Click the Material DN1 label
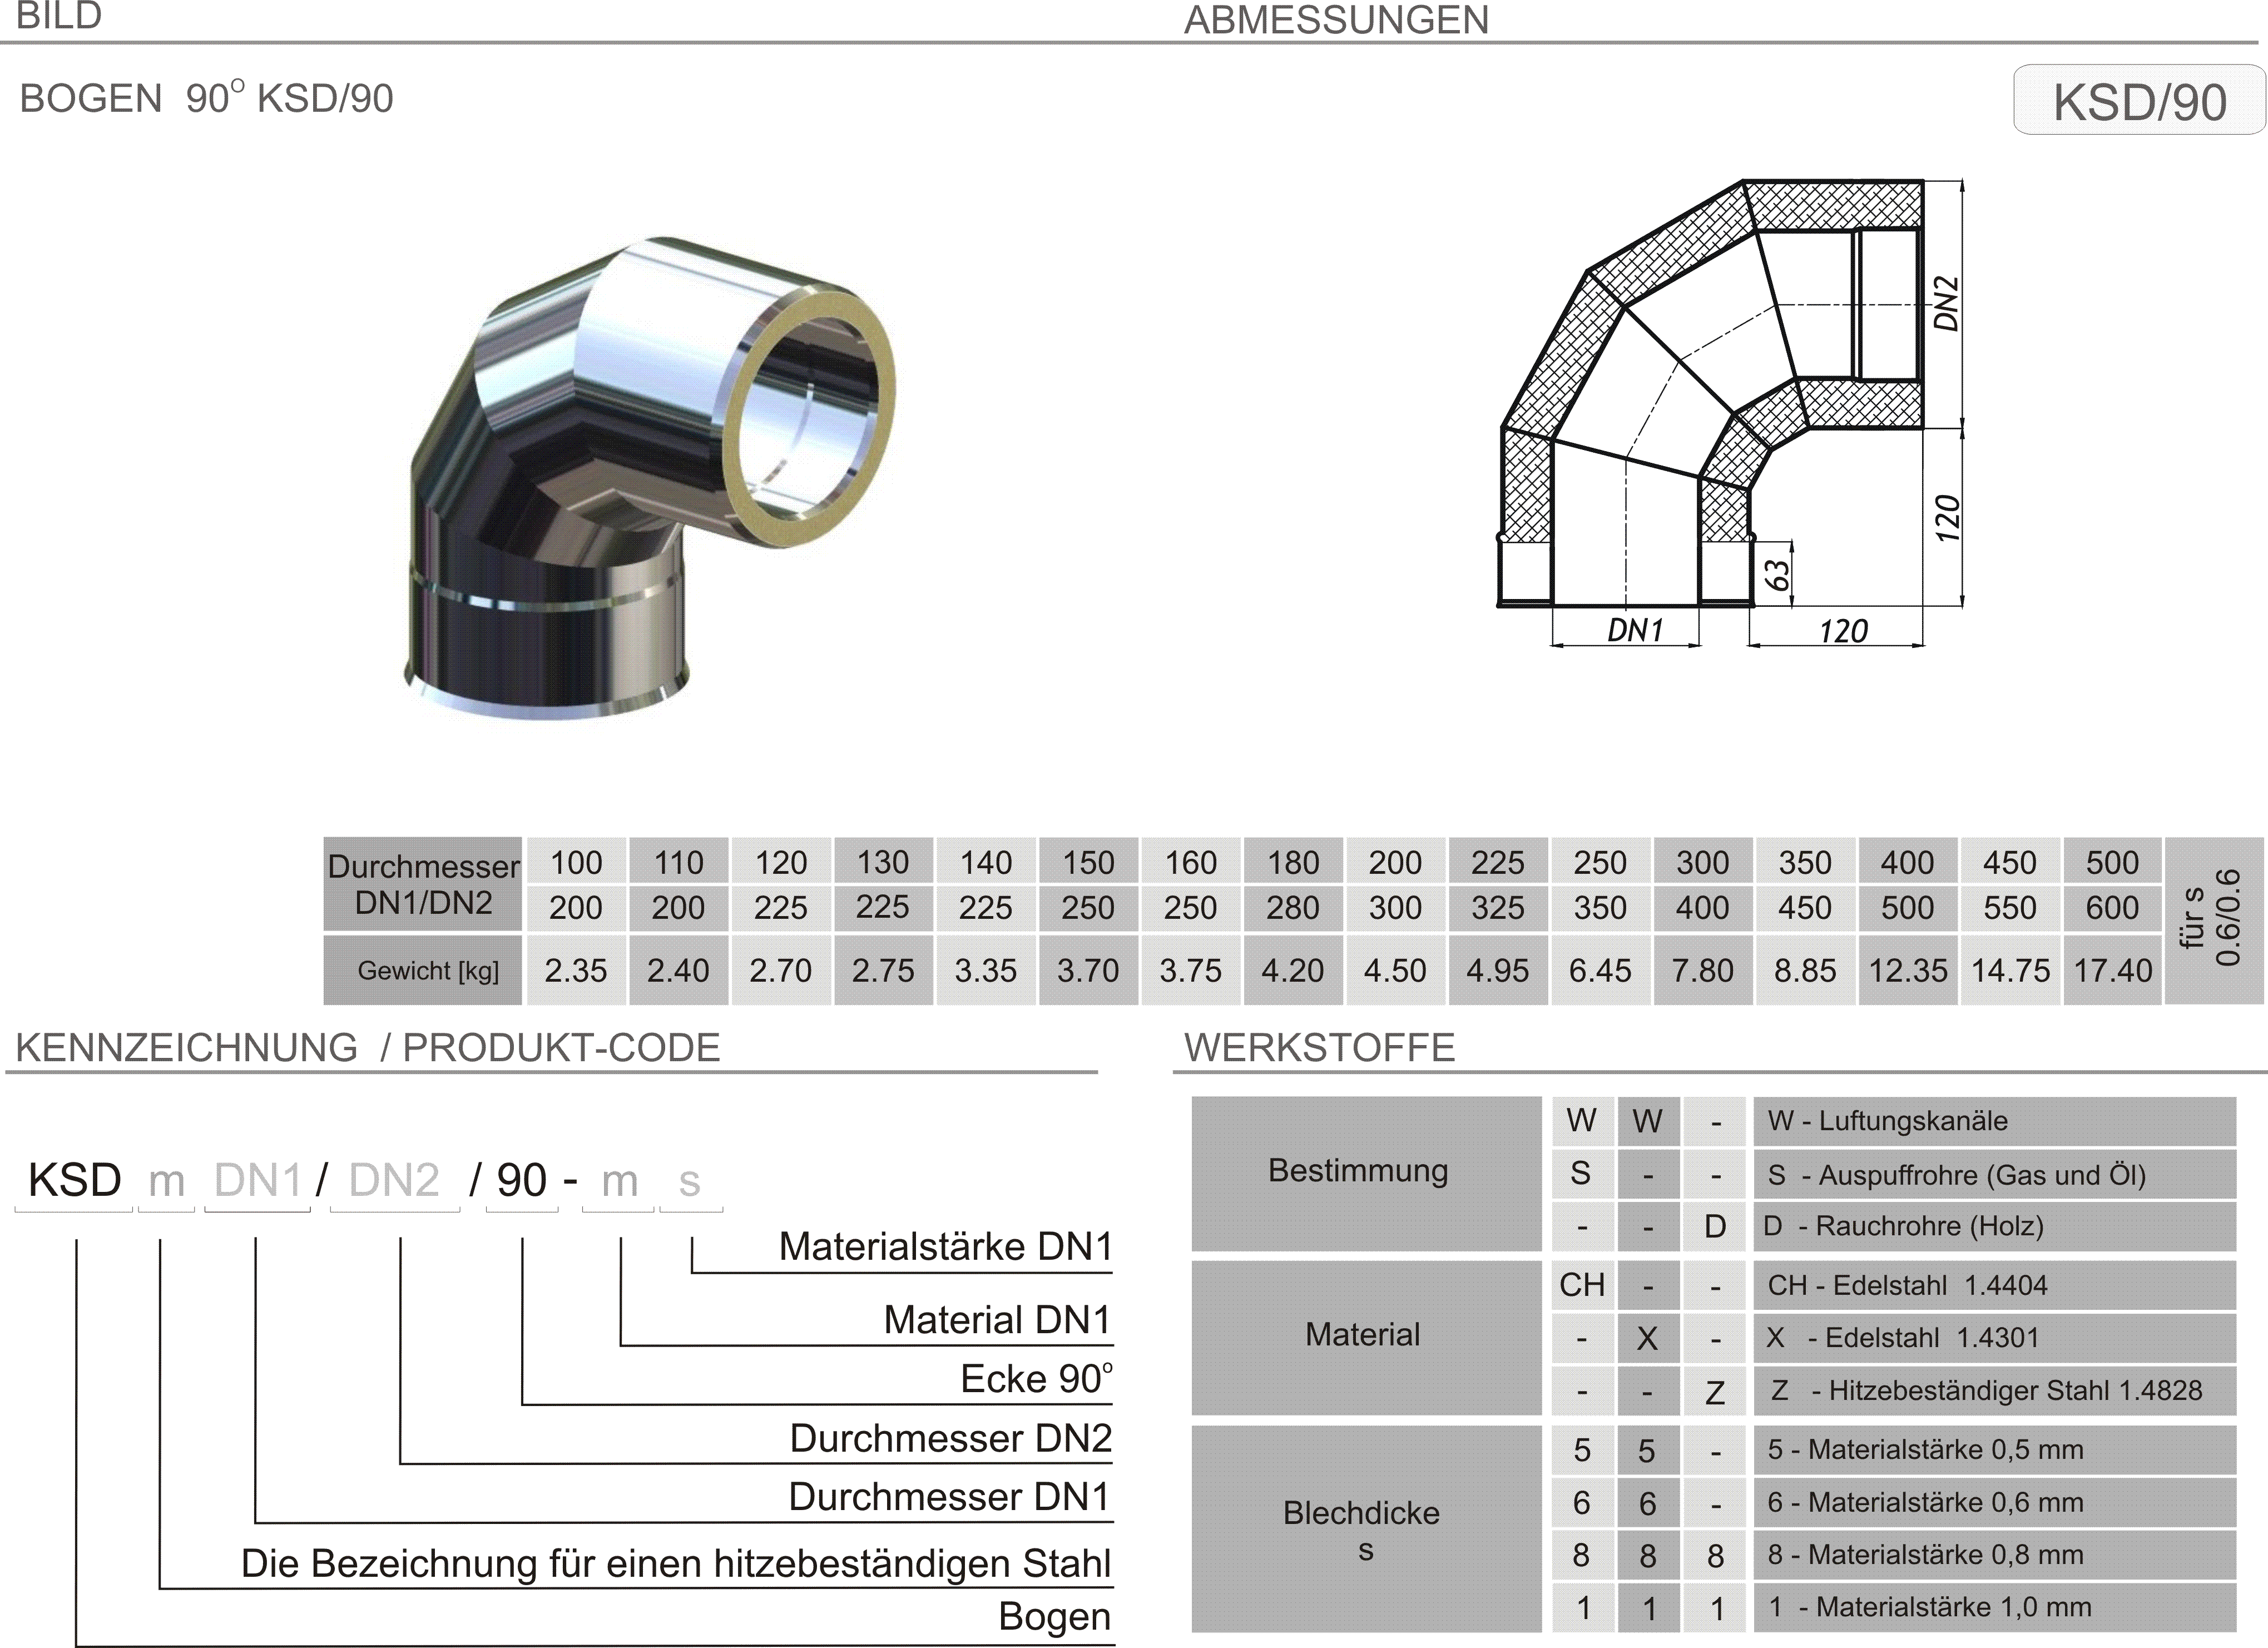The height and width of the screenshot is (1648, 2268). pyautogui.click(x=997, y=1319)
